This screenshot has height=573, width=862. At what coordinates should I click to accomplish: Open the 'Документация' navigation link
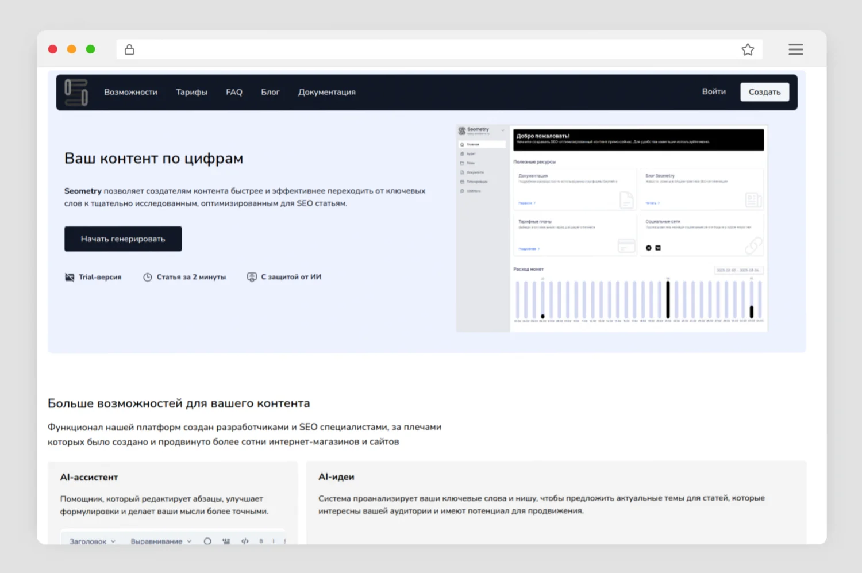326,92
